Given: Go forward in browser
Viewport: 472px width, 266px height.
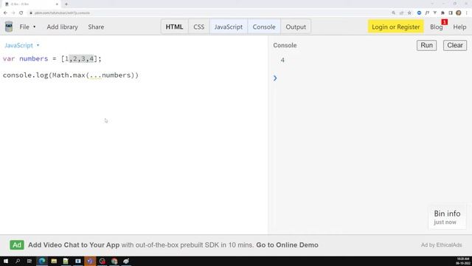Looking at the screenshot, I should pyautogui.click(x=13, y=13).
